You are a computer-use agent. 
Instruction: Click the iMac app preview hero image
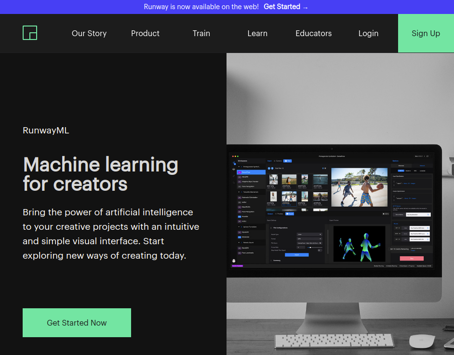[x=340, y=204]
